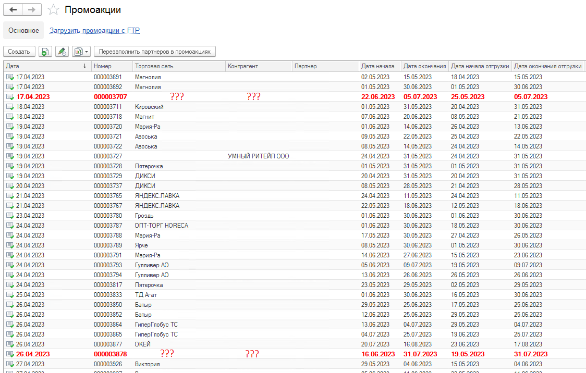Image resolution: width=586 pixels, height=373 pixels.
Task: Open the reports dropdown in toolbar
Action: (x=81, y=52)
